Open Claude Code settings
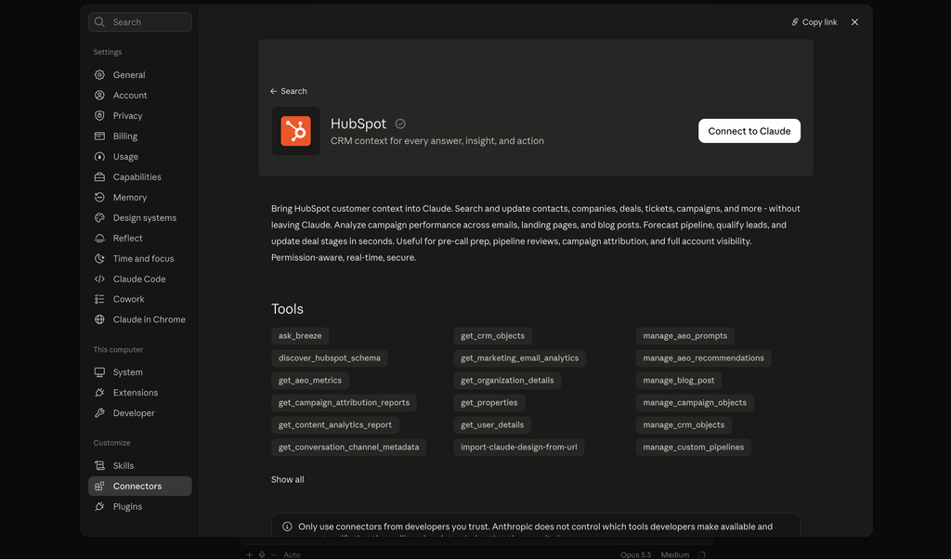Viewport: 951px width, 559px height. 140,279
